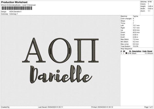Click the Stitches value 8748

pos(150,2)
